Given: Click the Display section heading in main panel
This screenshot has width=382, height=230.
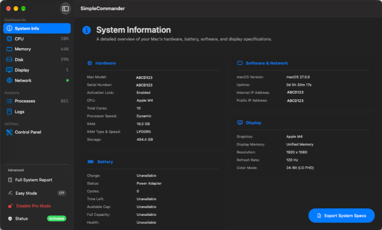Looking at the screenshot, I should [253, 123].
